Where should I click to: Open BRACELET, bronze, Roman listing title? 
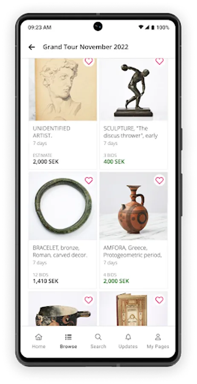pos(60,251)
